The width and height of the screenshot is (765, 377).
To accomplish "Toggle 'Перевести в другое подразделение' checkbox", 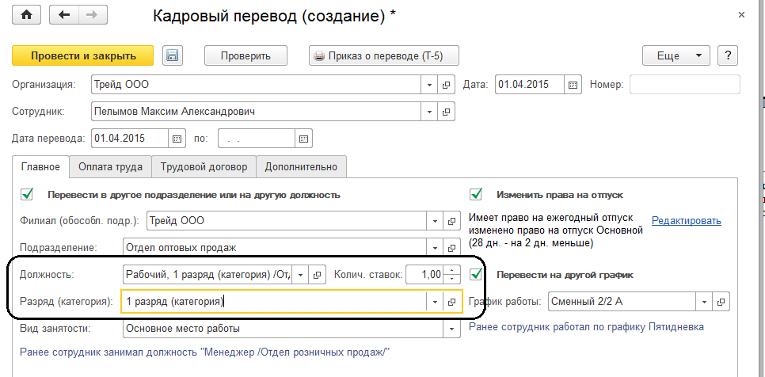I will (x=28, y=194).
